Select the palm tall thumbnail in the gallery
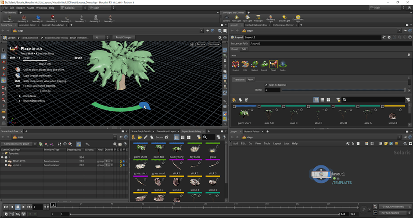The image size is (413, 218). [158, 149]
